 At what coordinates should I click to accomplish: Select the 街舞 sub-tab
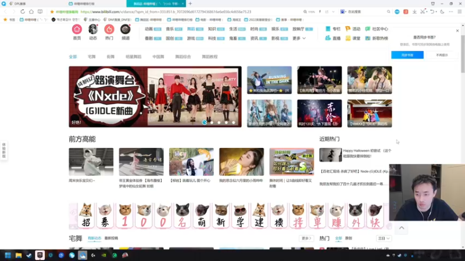[x=110, y=56]
